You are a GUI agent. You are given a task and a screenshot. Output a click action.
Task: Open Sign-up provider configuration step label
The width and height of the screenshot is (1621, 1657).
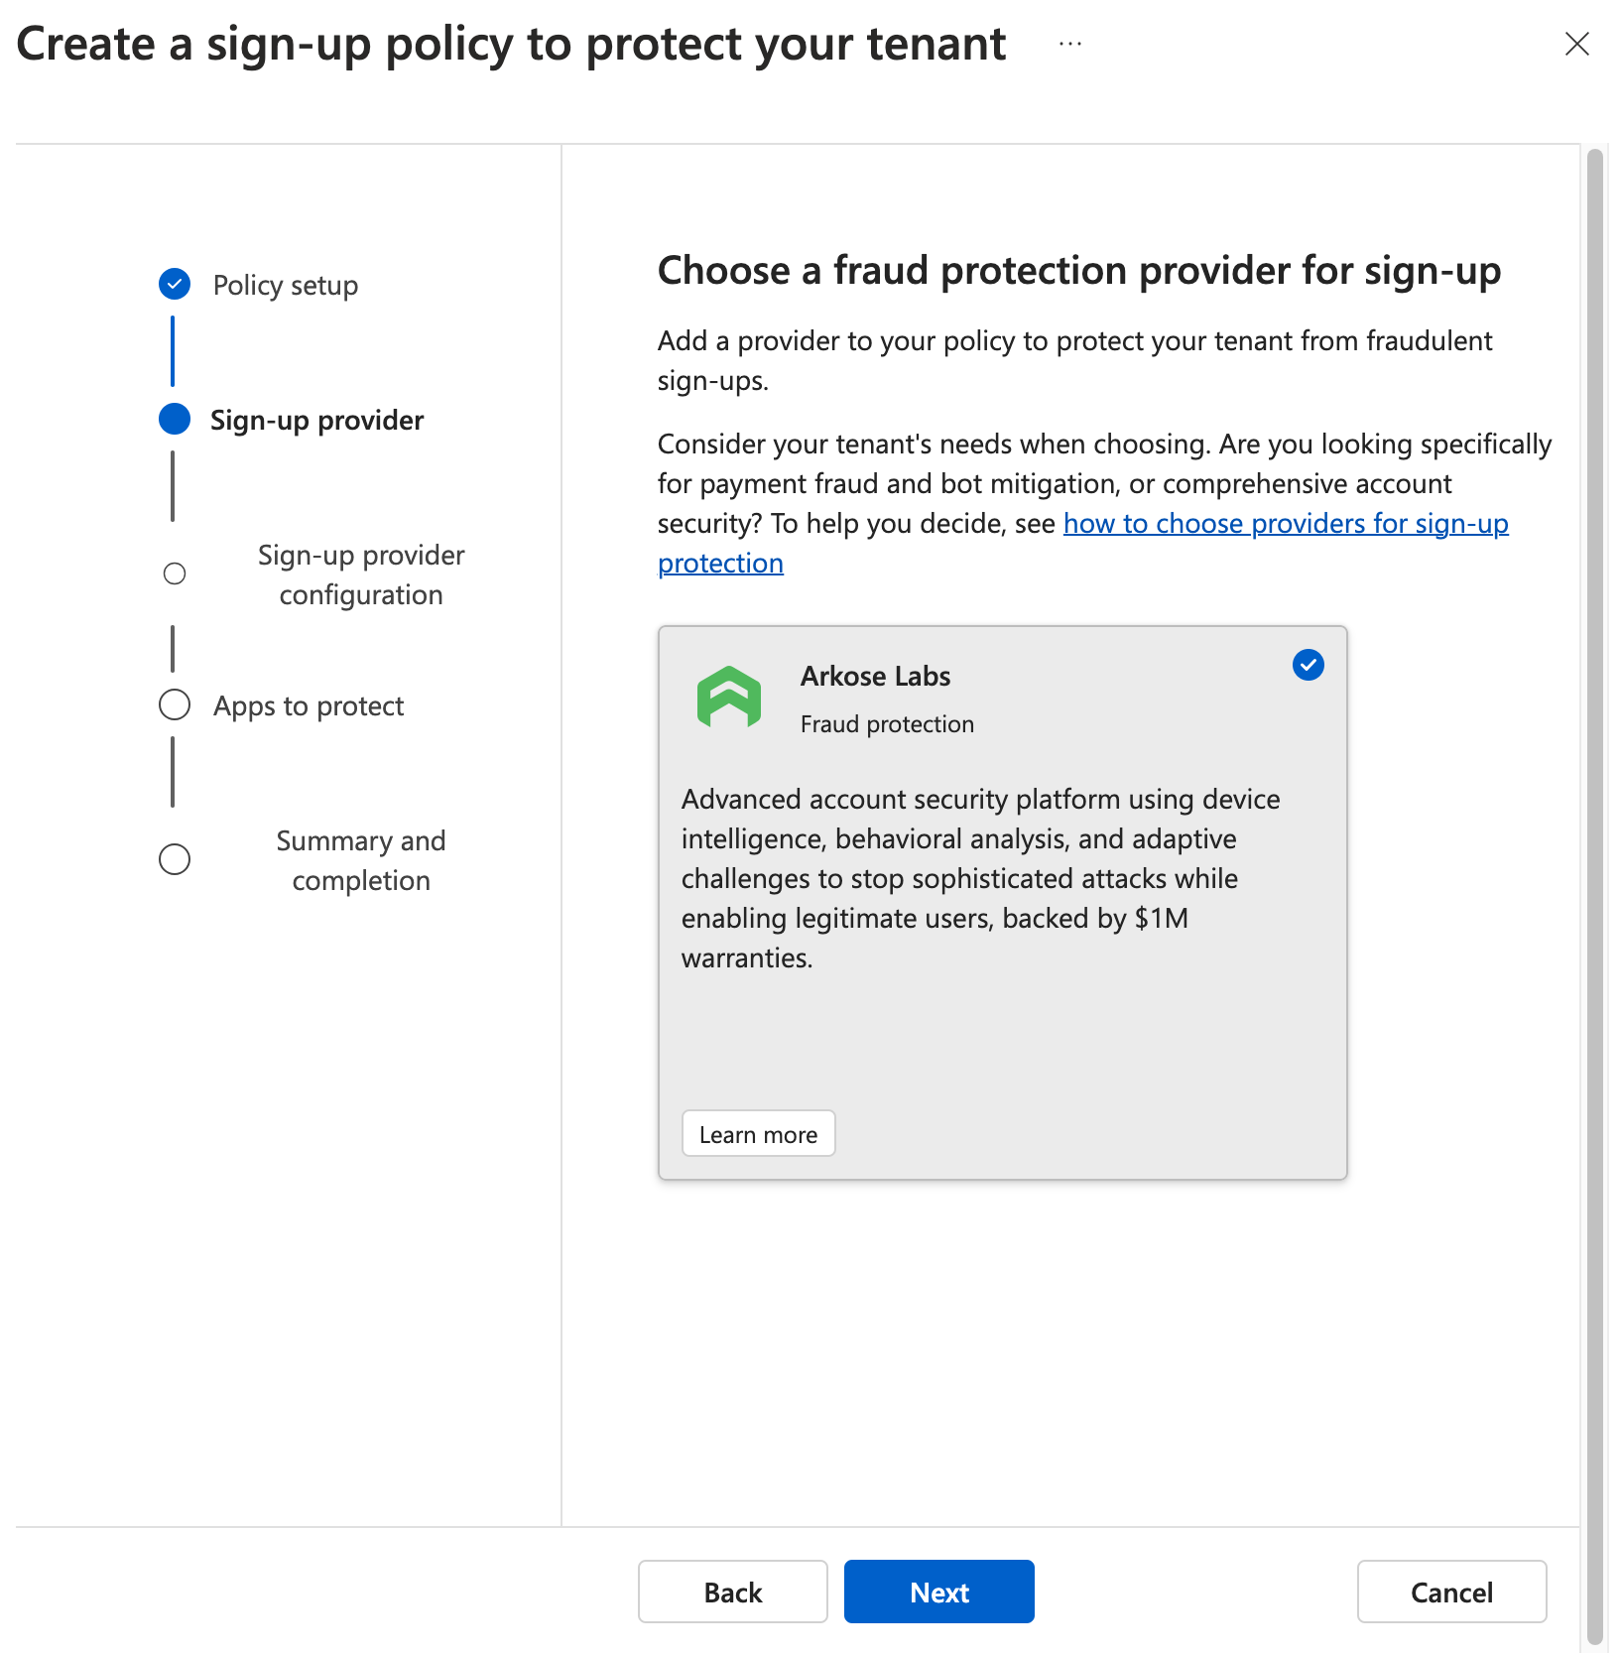click(x=361, y=574)
